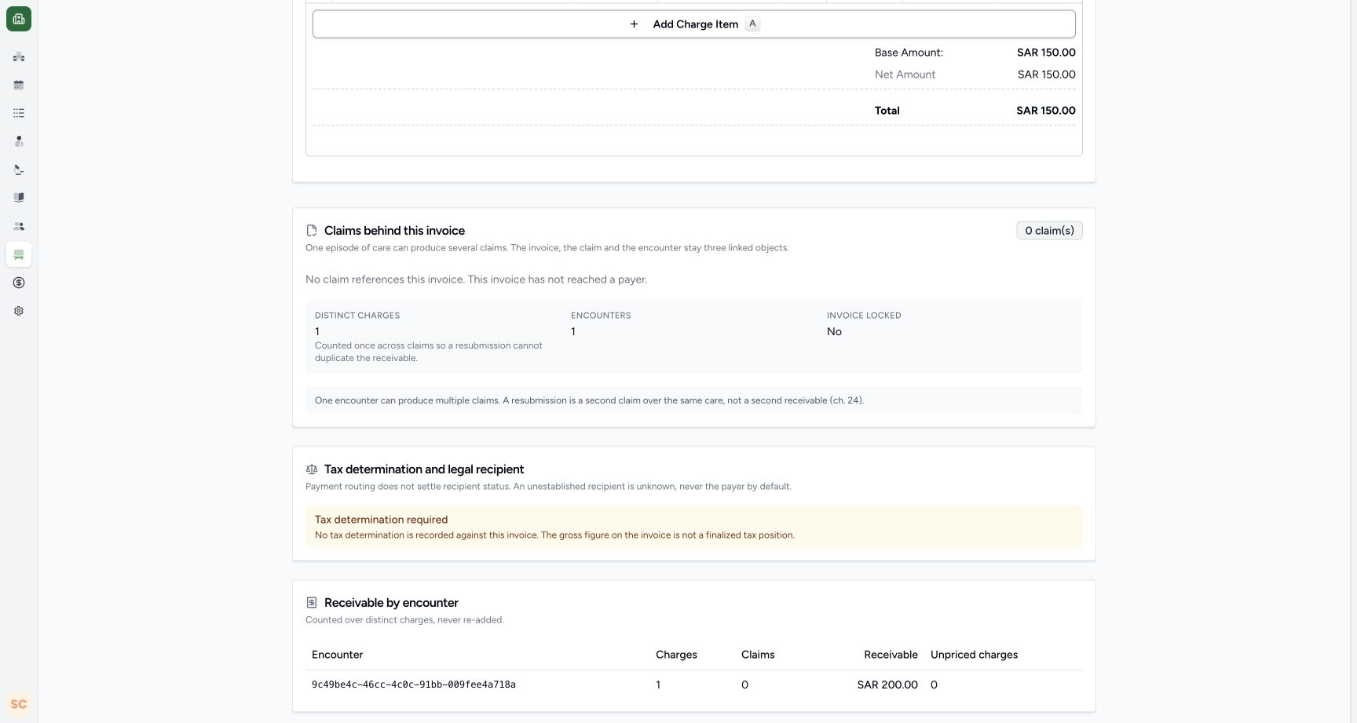
Task: Click the Unpriced charges column header
Action: coord(974,655)
